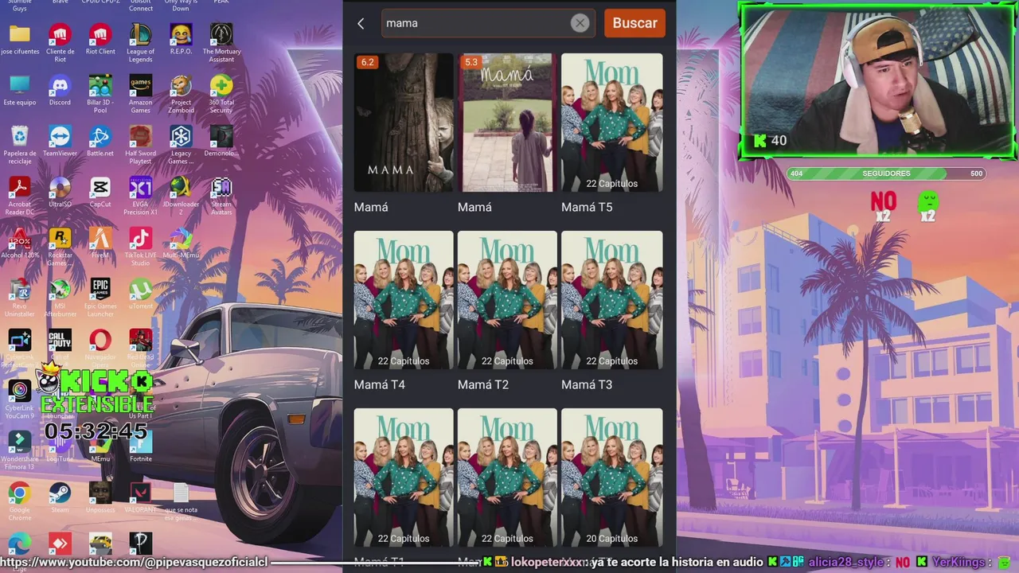Click the 'Mamá T4' title text

[x=380, y=384]
